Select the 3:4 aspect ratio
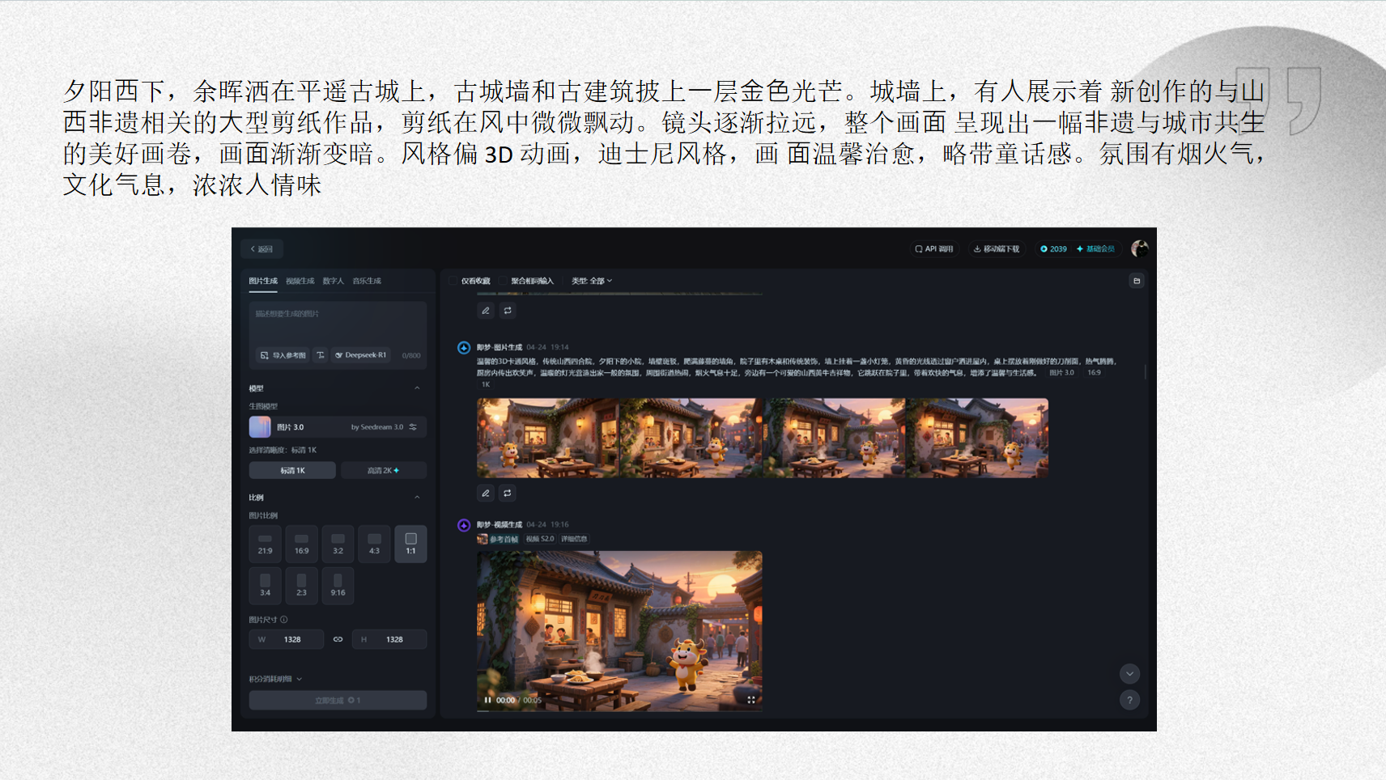This screenshot has height=780, width=1386. tap(266, 585)
